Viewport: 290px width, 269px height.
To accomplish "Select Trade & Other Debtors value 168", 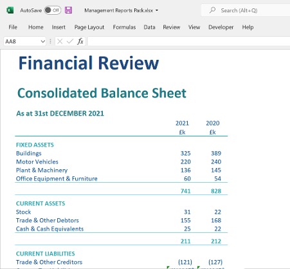I will (216, 220).
